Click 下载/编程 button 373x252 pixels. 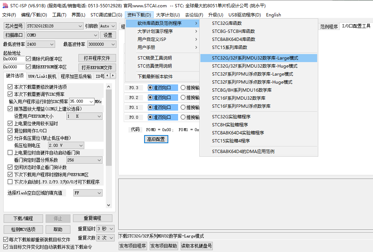coord(23,218)
